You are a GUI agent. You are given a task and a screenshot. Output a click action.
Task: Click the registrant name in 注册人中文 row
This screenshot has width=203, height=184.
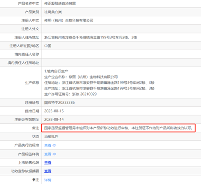pos(69,20)
